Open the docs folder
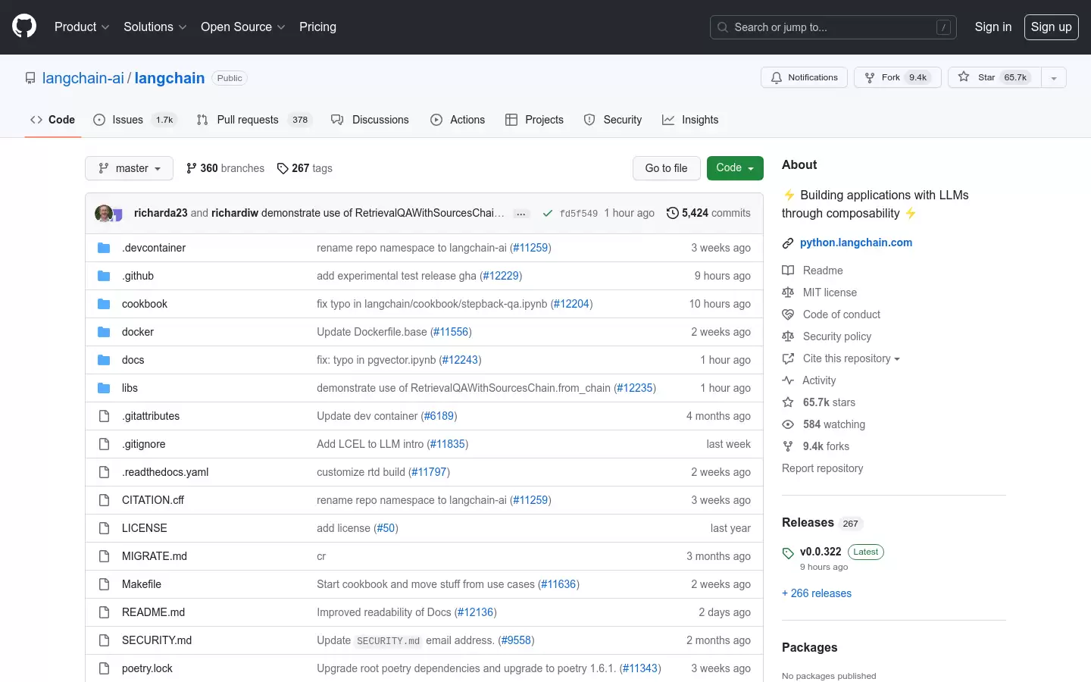The height and width of the screenshot is (682, 1091). 133,360
